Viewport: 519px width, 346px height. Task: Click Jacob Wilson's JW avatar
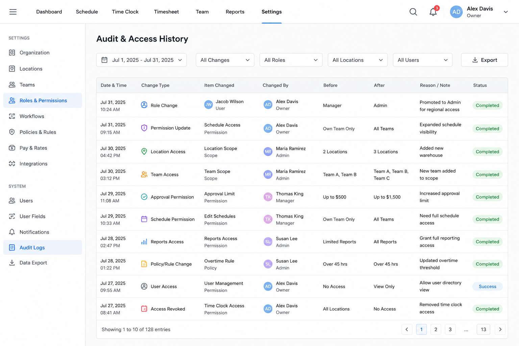tap(208, 105)
